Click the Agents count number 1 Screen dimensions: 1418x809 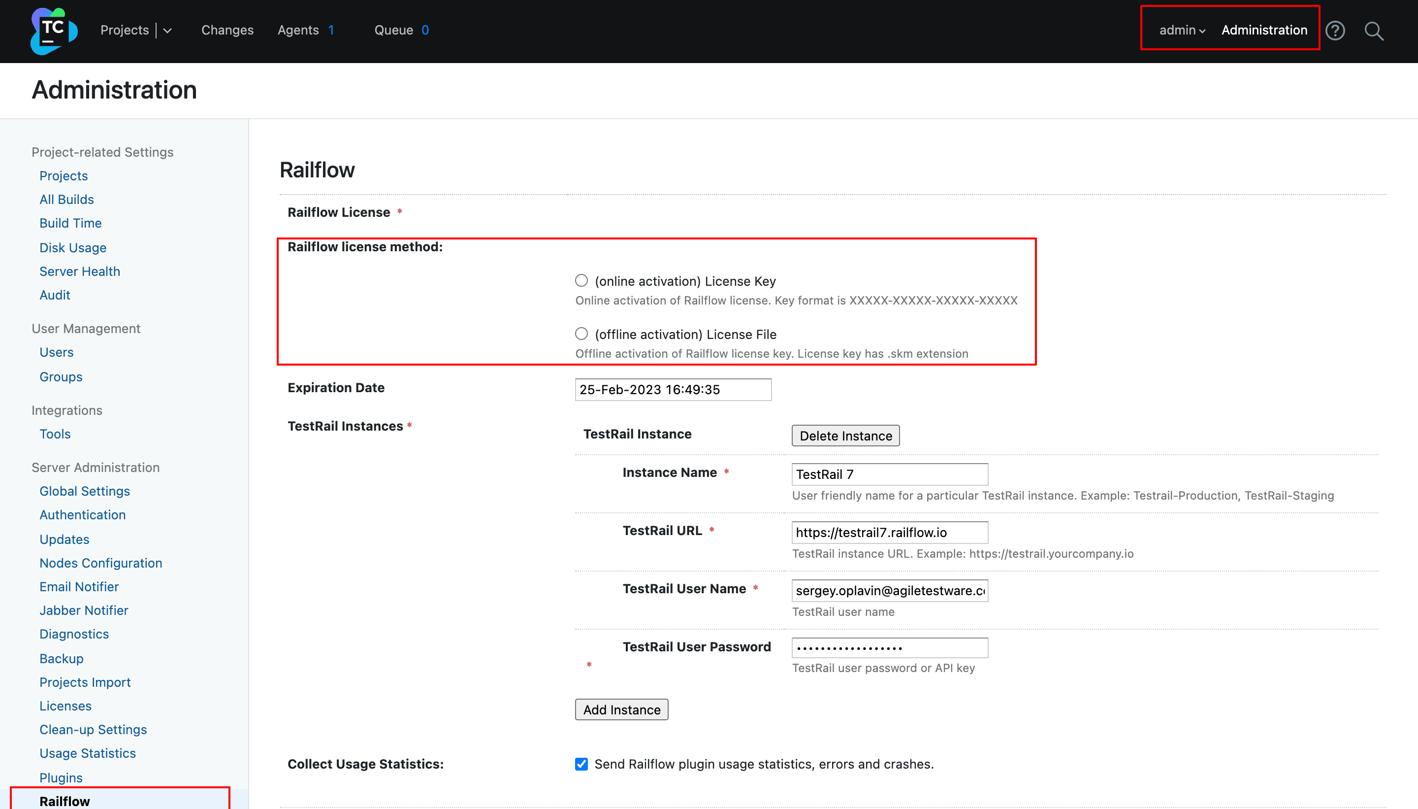click(331, 30)
